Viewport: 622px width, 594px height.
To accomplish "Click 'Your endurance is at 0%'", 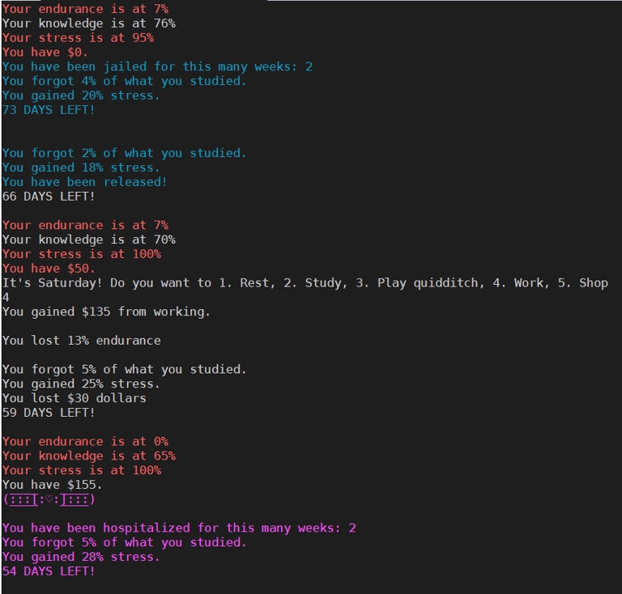I will pyautogui.click(x=85, y=442).
